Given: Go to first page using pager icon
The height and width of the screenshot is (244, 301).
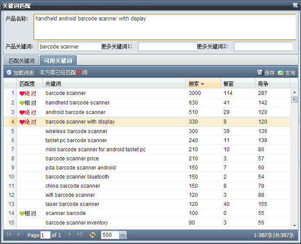Looking at the screenshot, I should pos(9,235).
